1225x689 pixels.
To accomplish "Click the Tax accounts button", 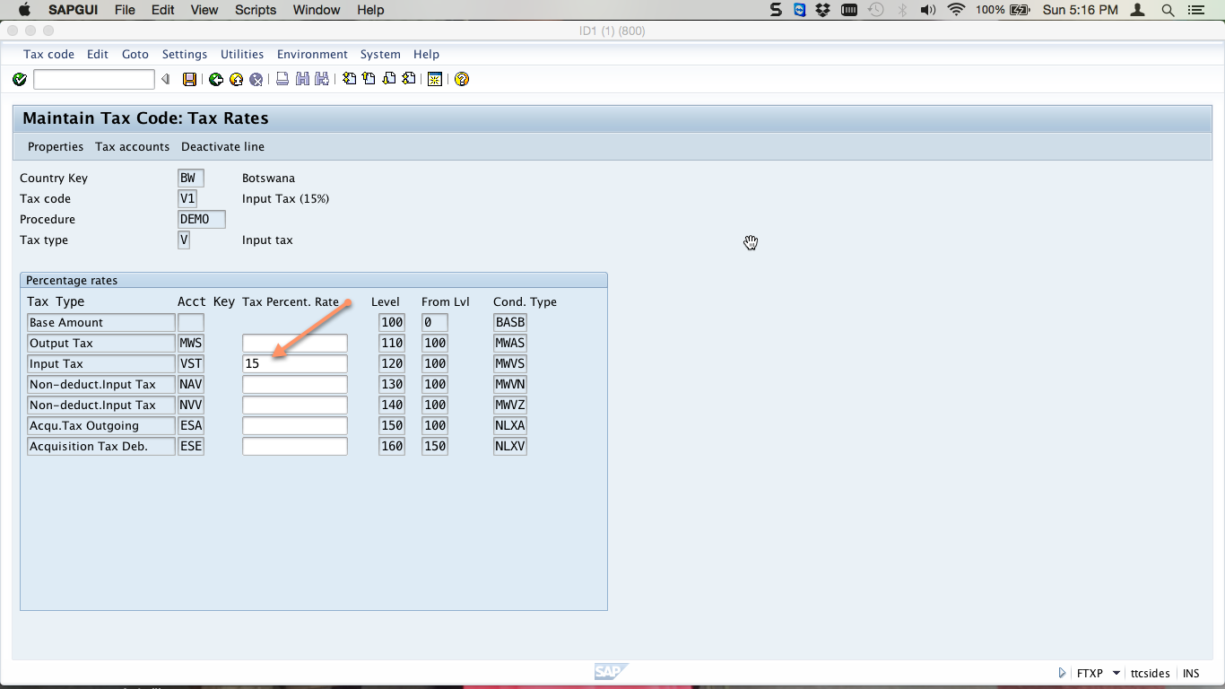I will [x=132, y=146].
